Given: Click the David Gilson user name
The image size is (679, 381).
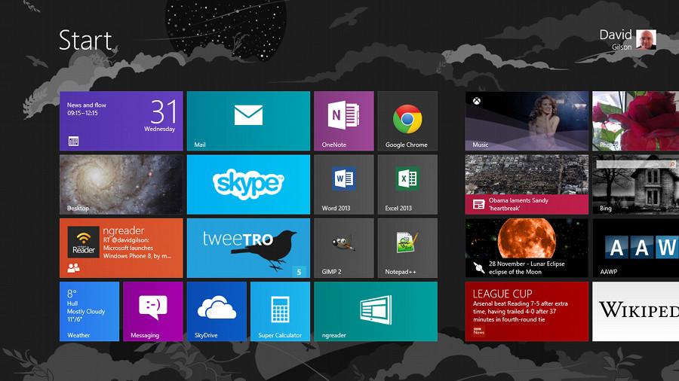Looking at the screenshot, I should [616, 40].
